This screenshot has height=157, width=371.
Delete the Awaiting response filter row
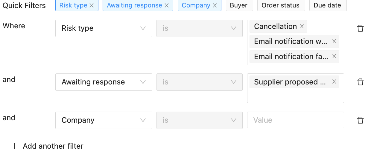point(361,82)
